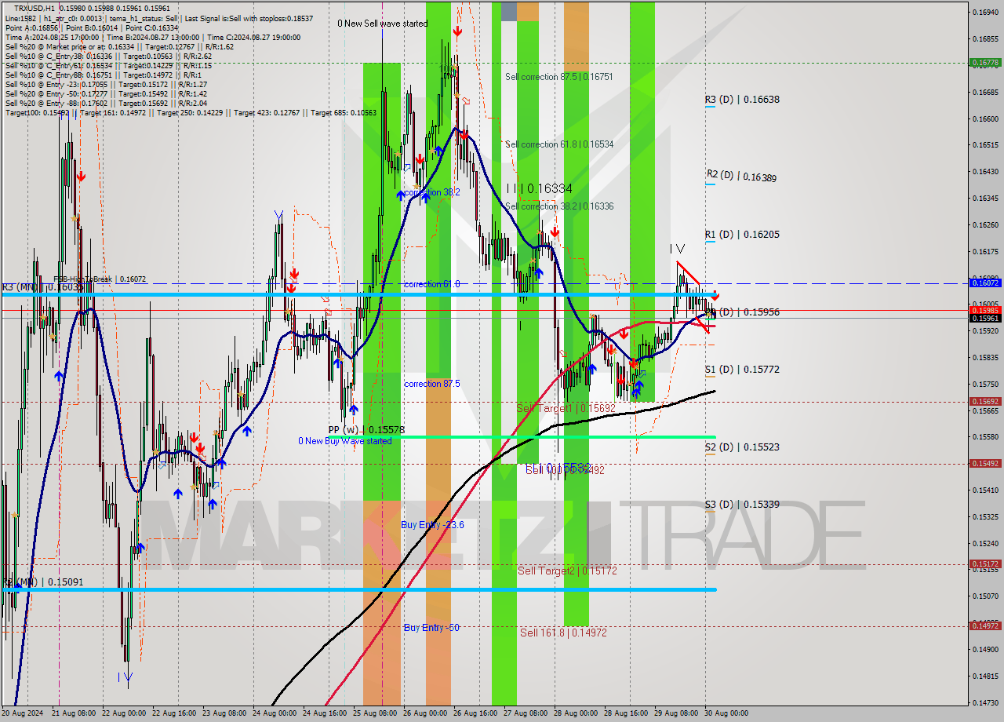Click the S1 (D) | 0.15772 pivot label
The height and width of the screenshot is (722, 1004).
pyautogui.click(x=742, y=370)
